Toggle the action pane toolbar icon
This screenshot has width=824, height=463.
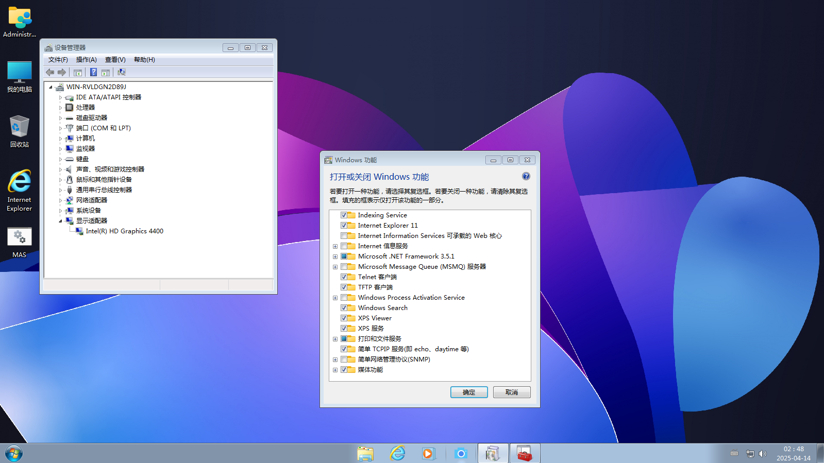(106, 73)
